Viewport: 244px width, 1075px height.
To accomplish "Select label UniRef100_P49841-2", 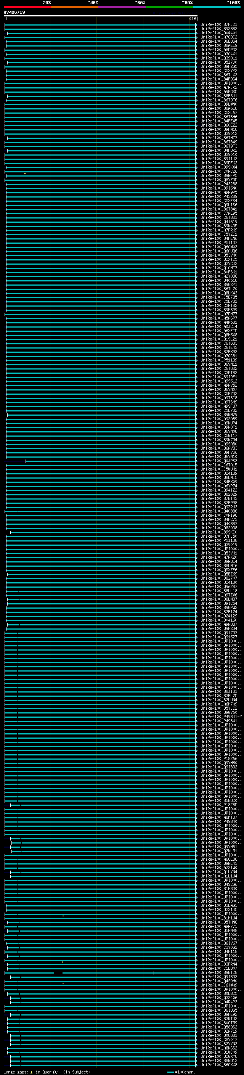I will pos(221,717).
